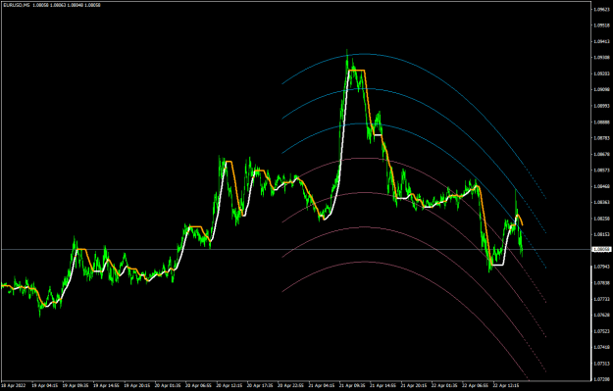Click the 20 Apr 17:35 time label
The height and width of the screenshot is (391, 613).
click(260, 385)
